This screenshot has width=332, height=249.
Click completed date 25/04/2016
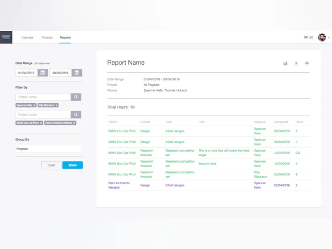(282, 174)
